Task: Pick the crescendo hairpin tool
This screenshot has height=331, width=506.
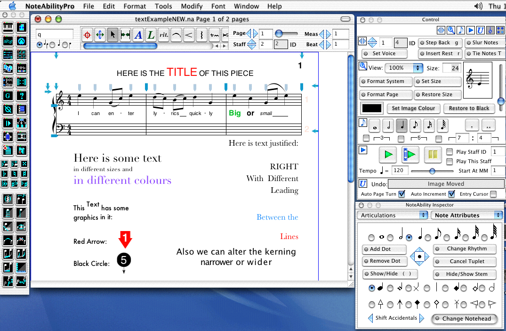Action: (x=189, y=34)
